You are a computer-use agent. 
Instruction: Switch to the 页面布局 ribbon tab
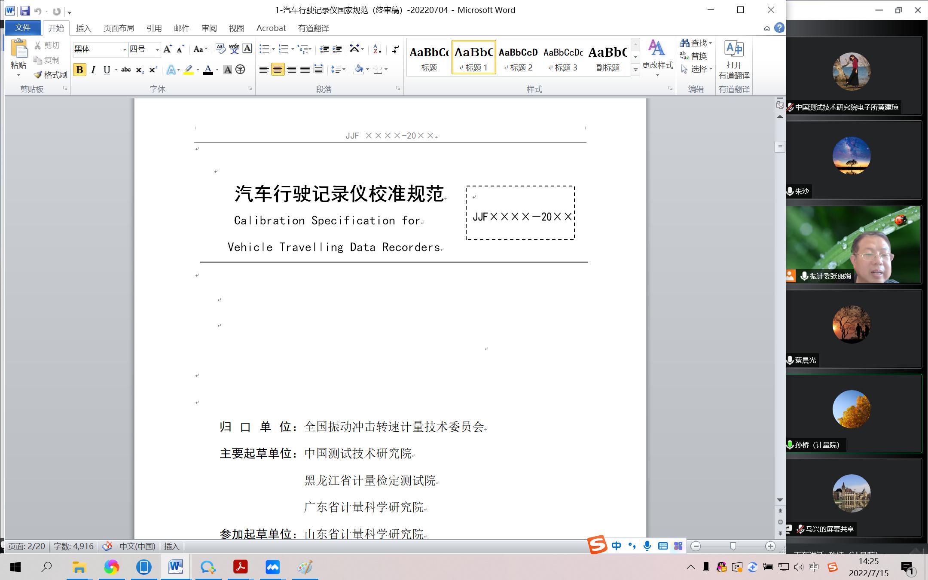click(119, 28)
